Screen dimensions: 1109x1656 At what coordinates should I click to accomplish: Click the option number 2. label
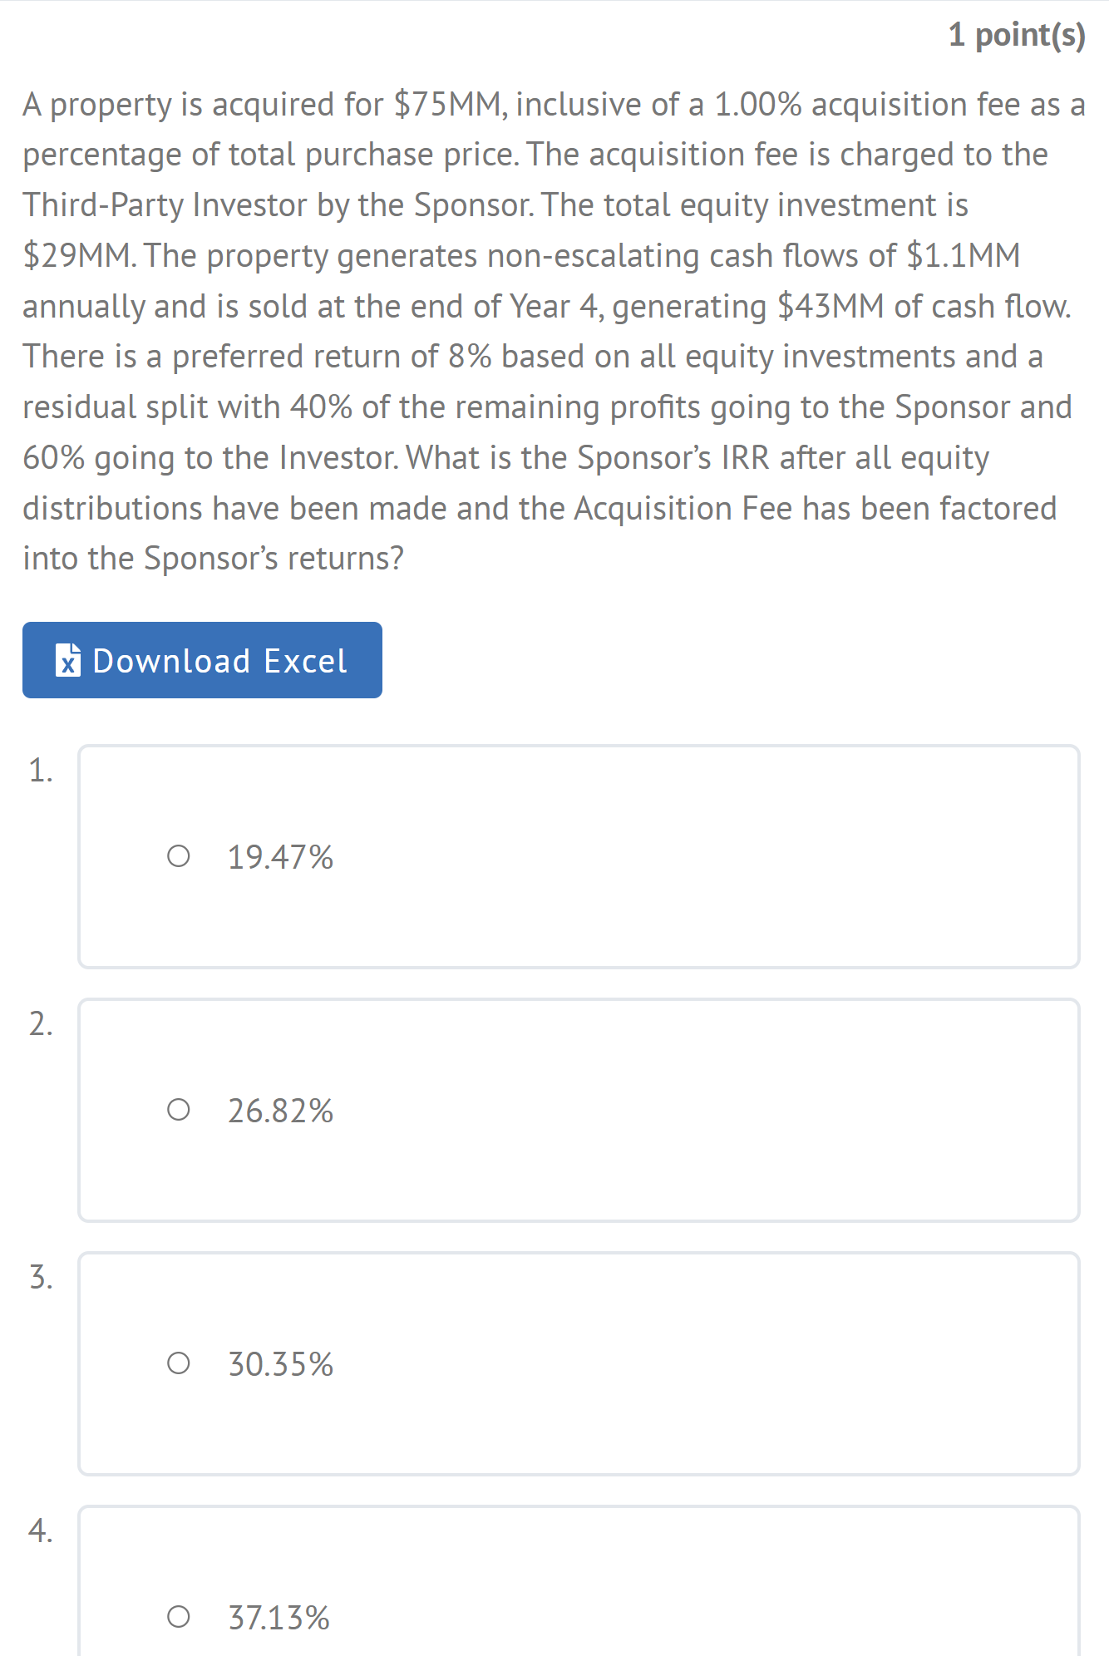(40, 1024)
